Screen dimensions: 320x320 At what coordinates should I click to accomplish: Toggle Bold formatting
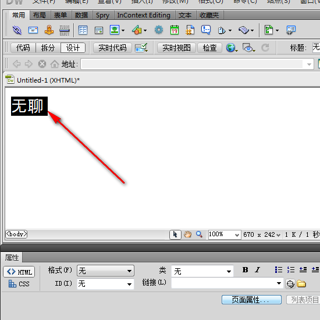tap(245, 270)
